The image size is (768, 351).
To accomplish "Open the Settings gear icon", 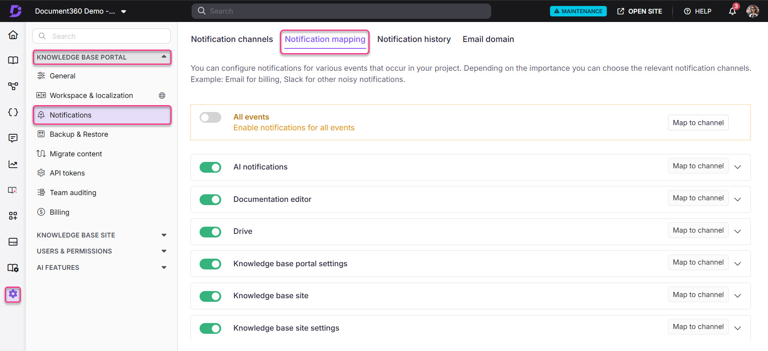I will coord(13,294).
